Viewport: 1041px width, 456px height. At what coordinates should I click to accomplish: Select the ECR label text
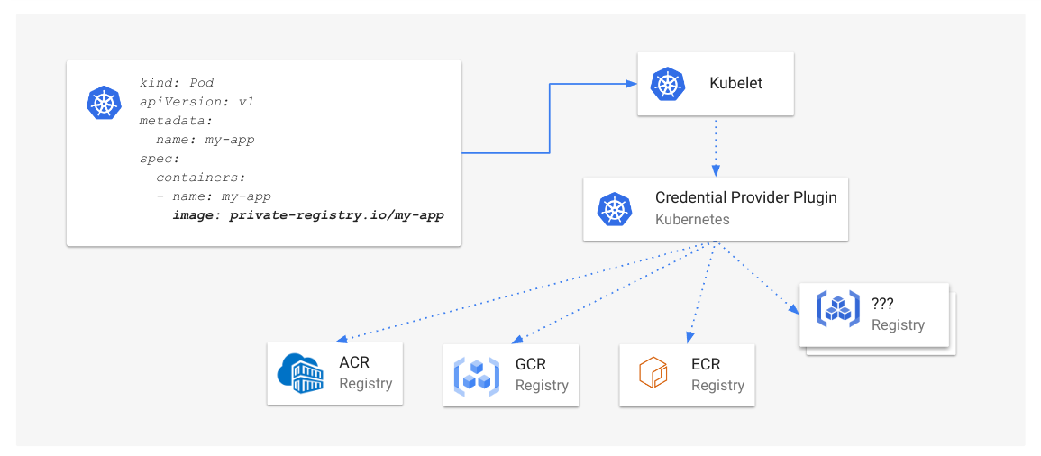706,364
